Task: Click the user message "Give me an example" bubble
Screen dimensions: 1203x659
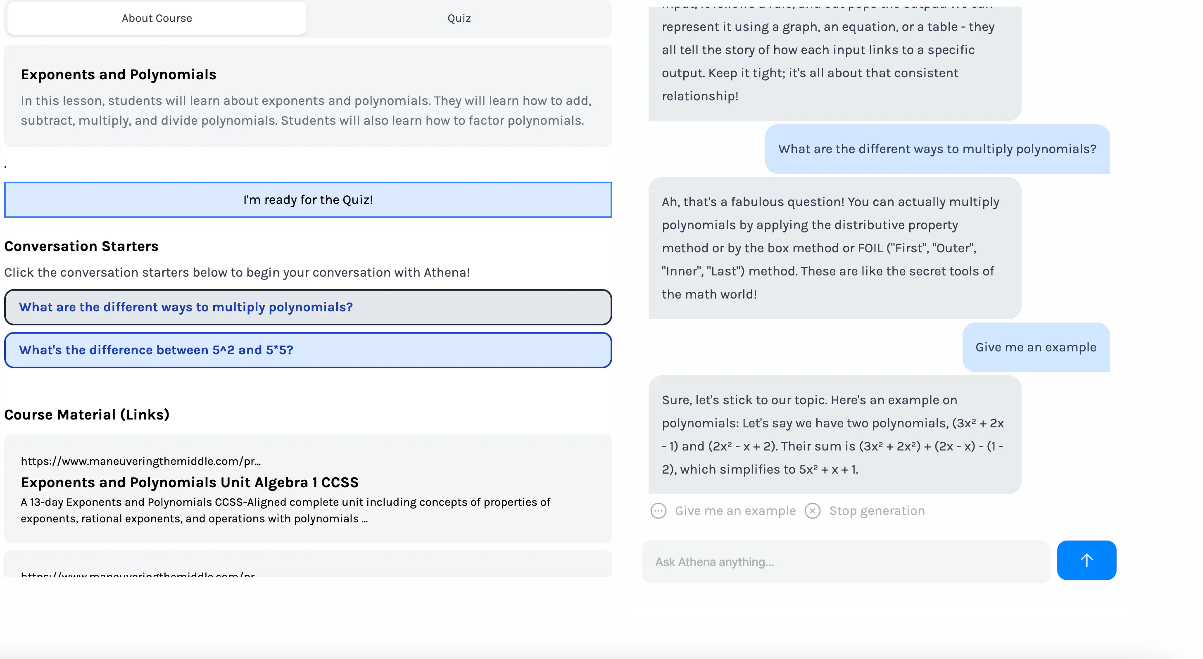Action: tap(1035, 347)
